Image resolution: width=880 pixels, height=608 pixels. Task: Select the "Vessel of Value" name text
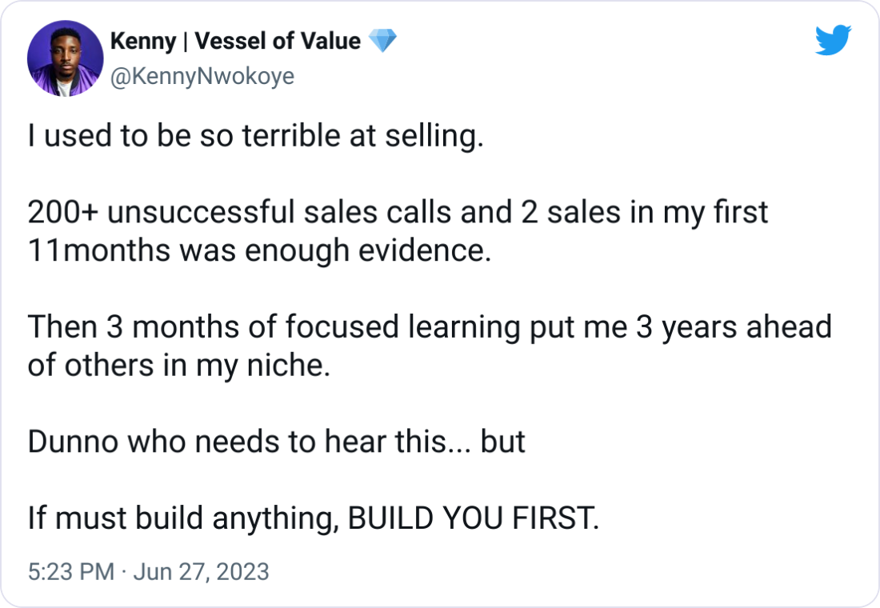point(278,41)
